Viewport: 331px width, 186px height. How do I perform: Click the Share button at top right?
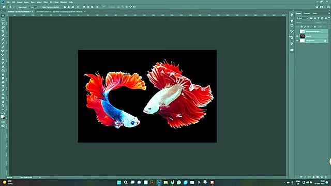(328, 7)
